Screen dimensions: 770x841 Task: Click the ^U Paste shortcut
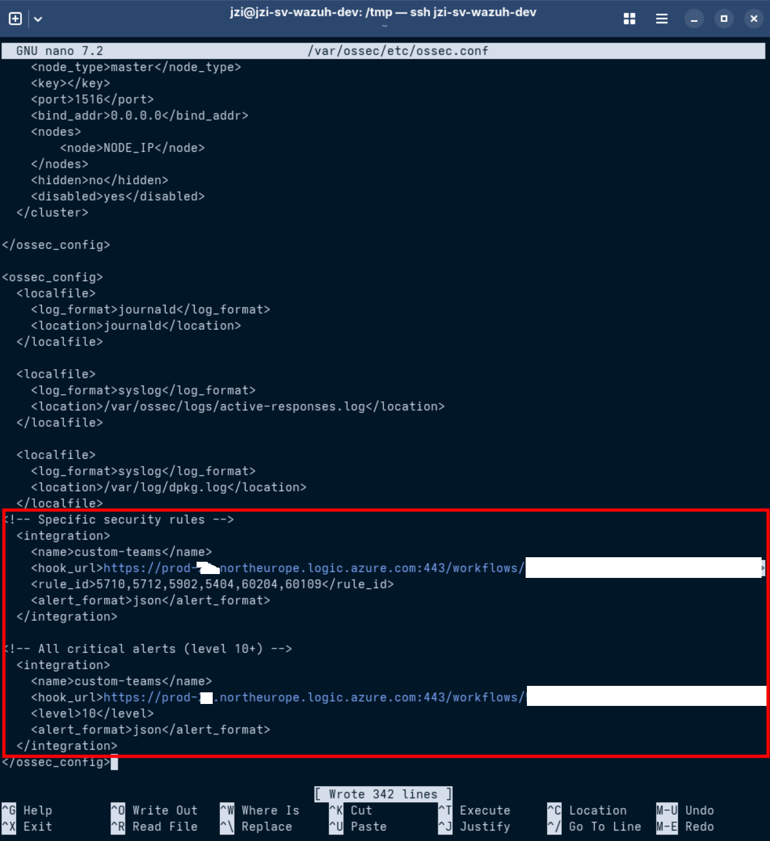(358, 827)
